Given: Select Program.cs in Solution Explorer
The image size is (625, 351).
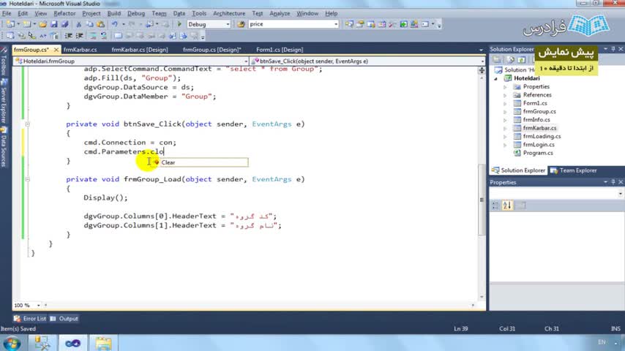Looking at the screenshot, I should [x=538, y=153].
